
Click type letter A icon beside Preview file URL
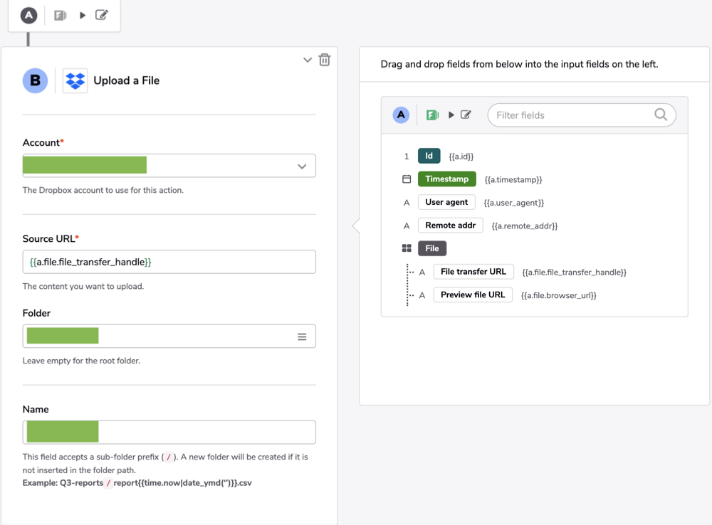tap(422, 295)
